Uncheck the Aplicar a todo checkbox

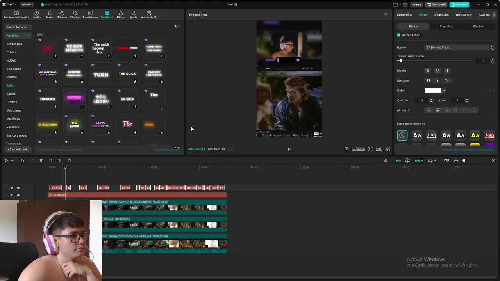coord(399,35)
